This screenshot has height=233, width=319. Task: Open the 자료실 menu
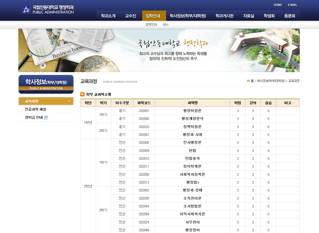coord(249,16)
